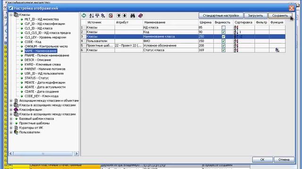Expand the Классификации tree node

[x=11, y=109]
